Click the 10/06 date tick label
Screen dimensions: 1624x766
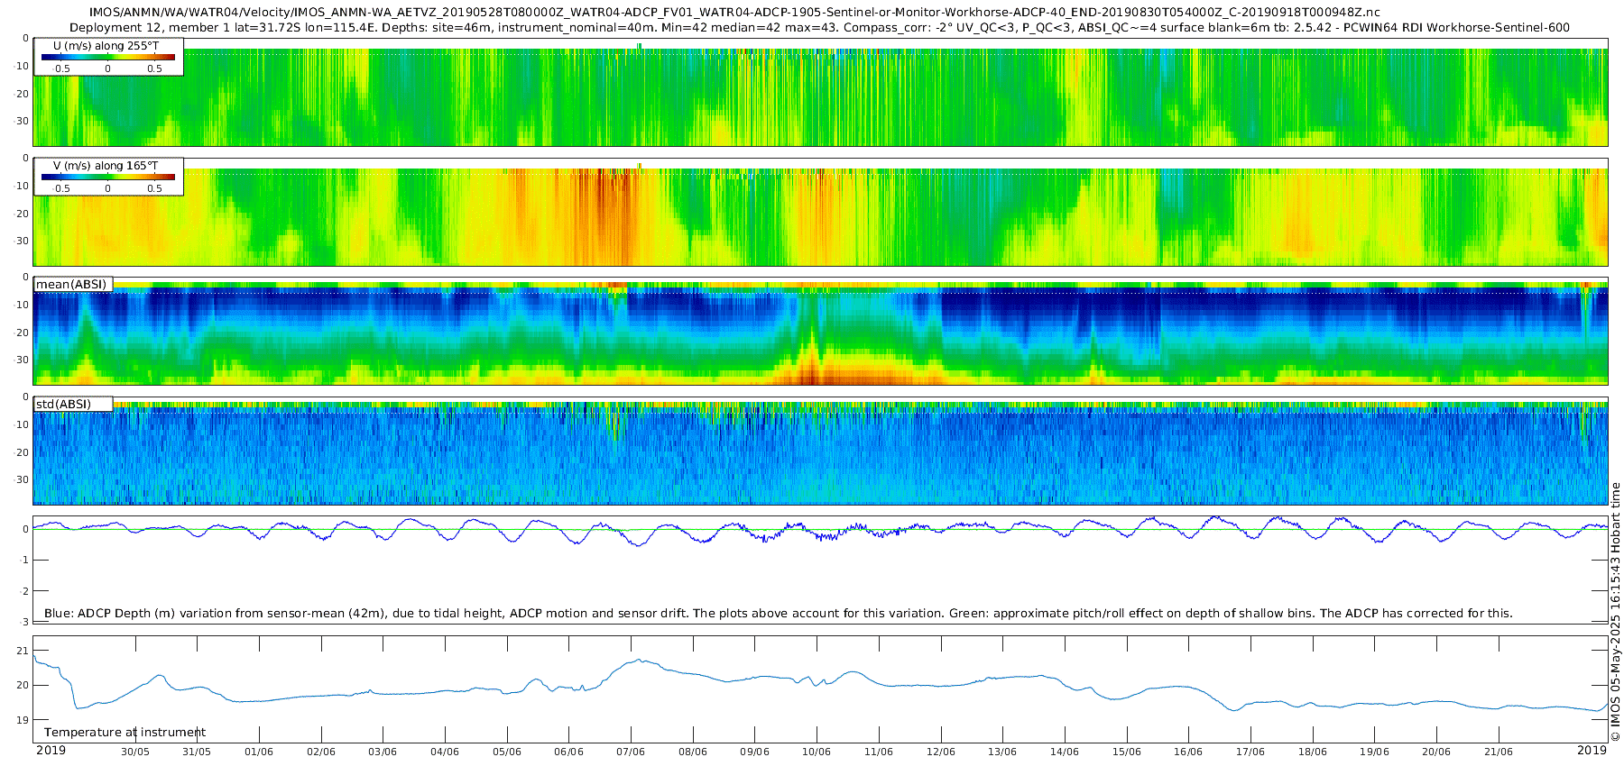coord(817,752)
